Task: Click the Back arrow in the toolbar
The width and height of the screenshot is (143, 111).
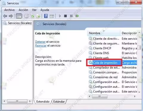Action: tap(5, 16)
